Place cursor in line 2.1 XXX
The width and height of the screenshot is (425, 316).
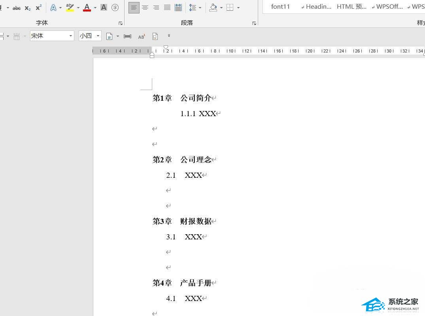tap(184, 175)
